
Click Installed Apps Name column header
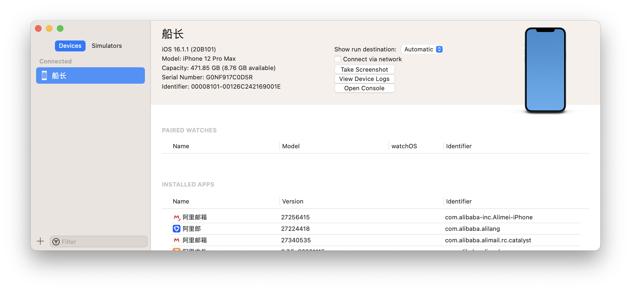181,201
